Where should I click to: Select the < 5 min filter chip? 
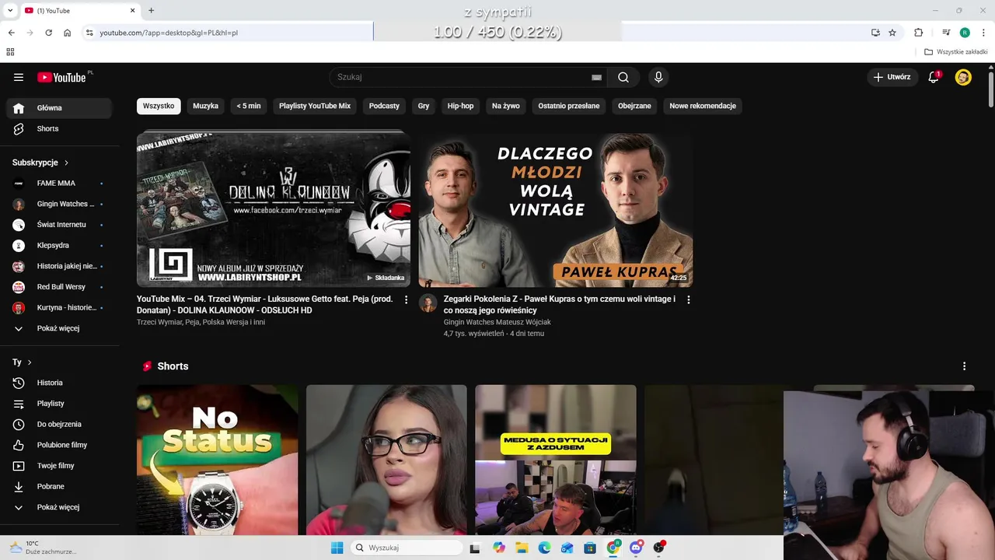pos(249,106)
